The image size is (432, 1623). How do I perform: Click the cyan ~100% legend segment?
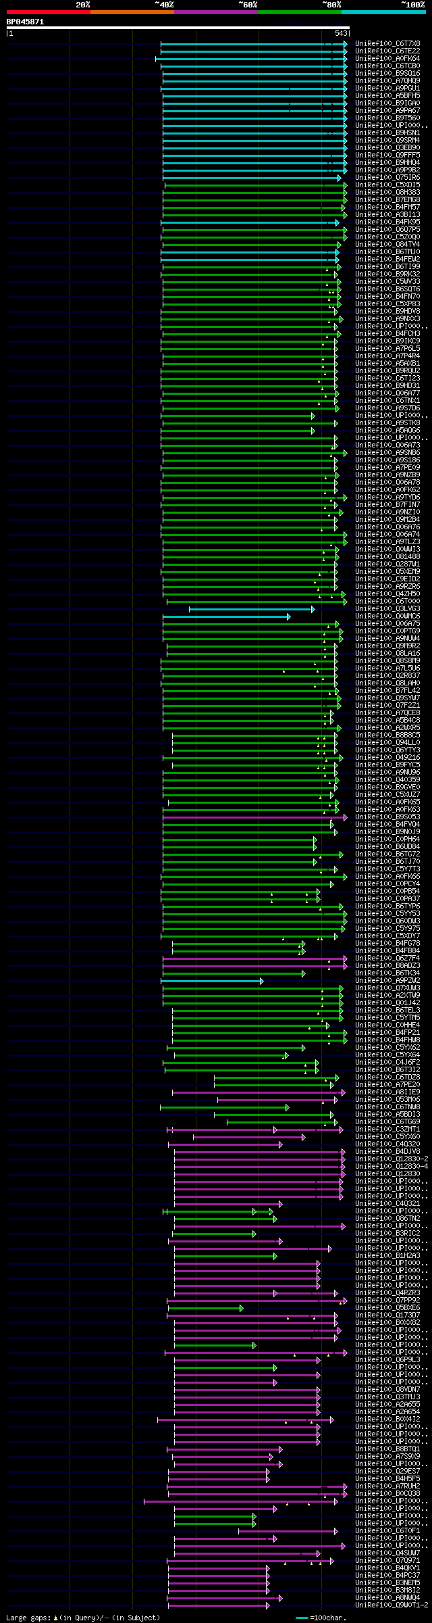tap(383, 12)
